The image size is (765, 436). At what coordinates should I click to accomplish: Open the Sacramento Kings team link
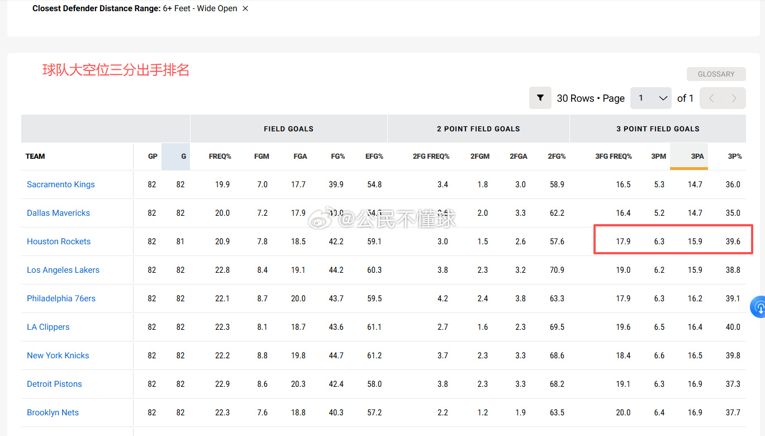pyautogui.click(x=61, y=184)
